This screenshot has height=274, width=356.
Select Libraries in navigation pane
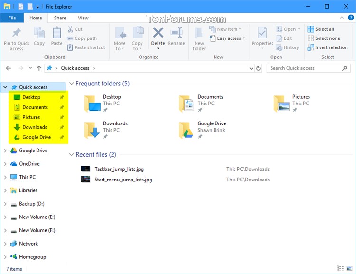click(28, 190)
